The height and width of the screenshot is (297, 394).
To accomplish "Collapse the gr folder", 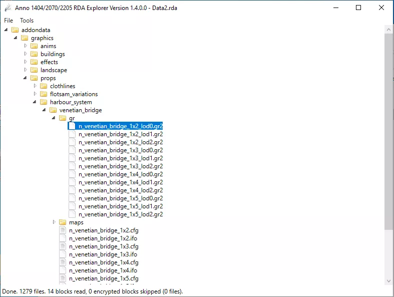I will click(x=54, y=118).
